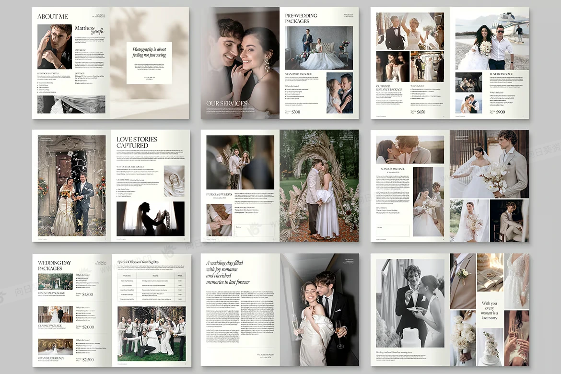Image resolution: width=561 pixels, height=374 pixels.
Task: Select the $900 Luxury Package price
Action: 500,112
